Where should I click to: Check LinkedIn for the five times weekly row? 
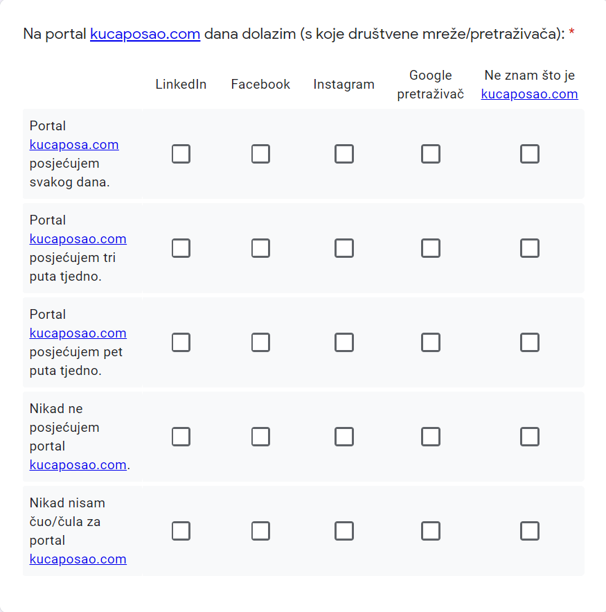pyautogui.click(x=181, y=342)
